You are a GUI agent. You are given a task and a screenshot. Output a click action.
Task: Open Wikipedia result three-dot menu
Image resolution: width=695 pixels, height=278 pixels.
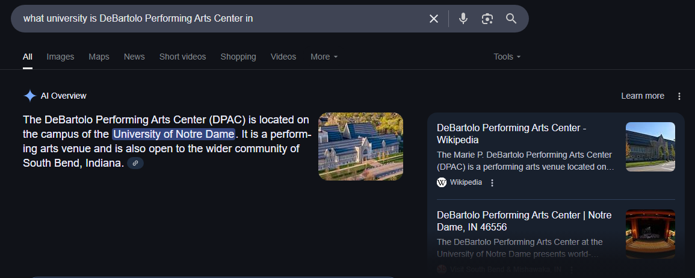(492, 182)
